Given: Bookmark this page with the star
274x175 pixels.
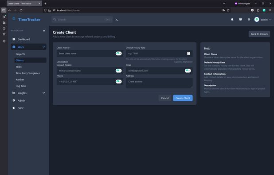Looking at the screenshot, I should 228,10.
